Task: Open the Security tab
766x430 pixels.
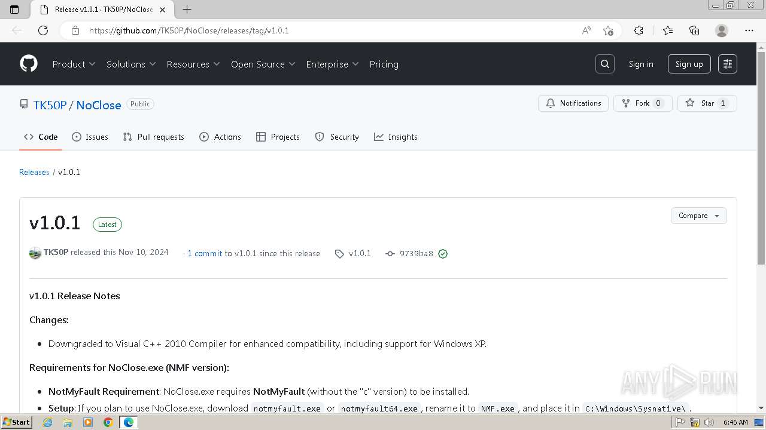Action: point(337,137)
